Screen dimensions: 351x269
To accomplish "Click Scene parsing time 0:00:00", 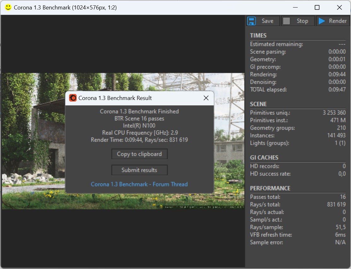I will 337,52.
